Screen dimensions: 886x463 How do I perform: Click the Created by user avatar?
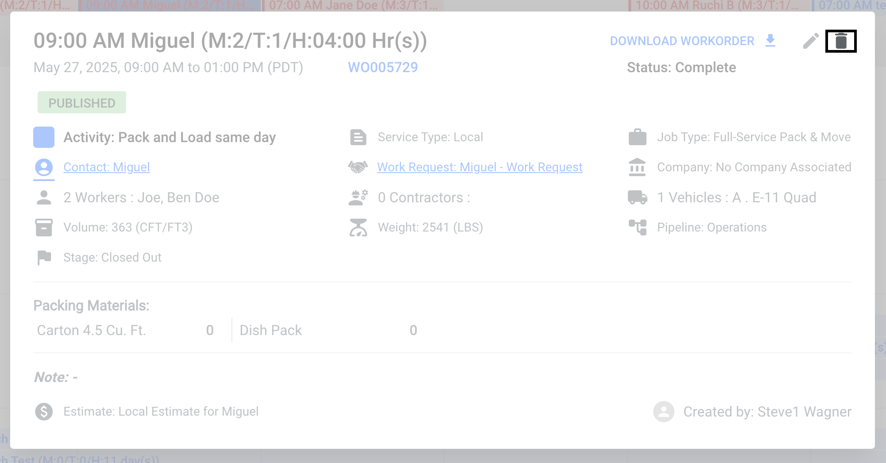coord(663,412)
